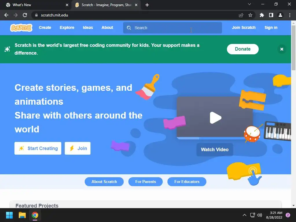Open the For Educators button
This screenshot has width=296, height=222.
[187, 182]
